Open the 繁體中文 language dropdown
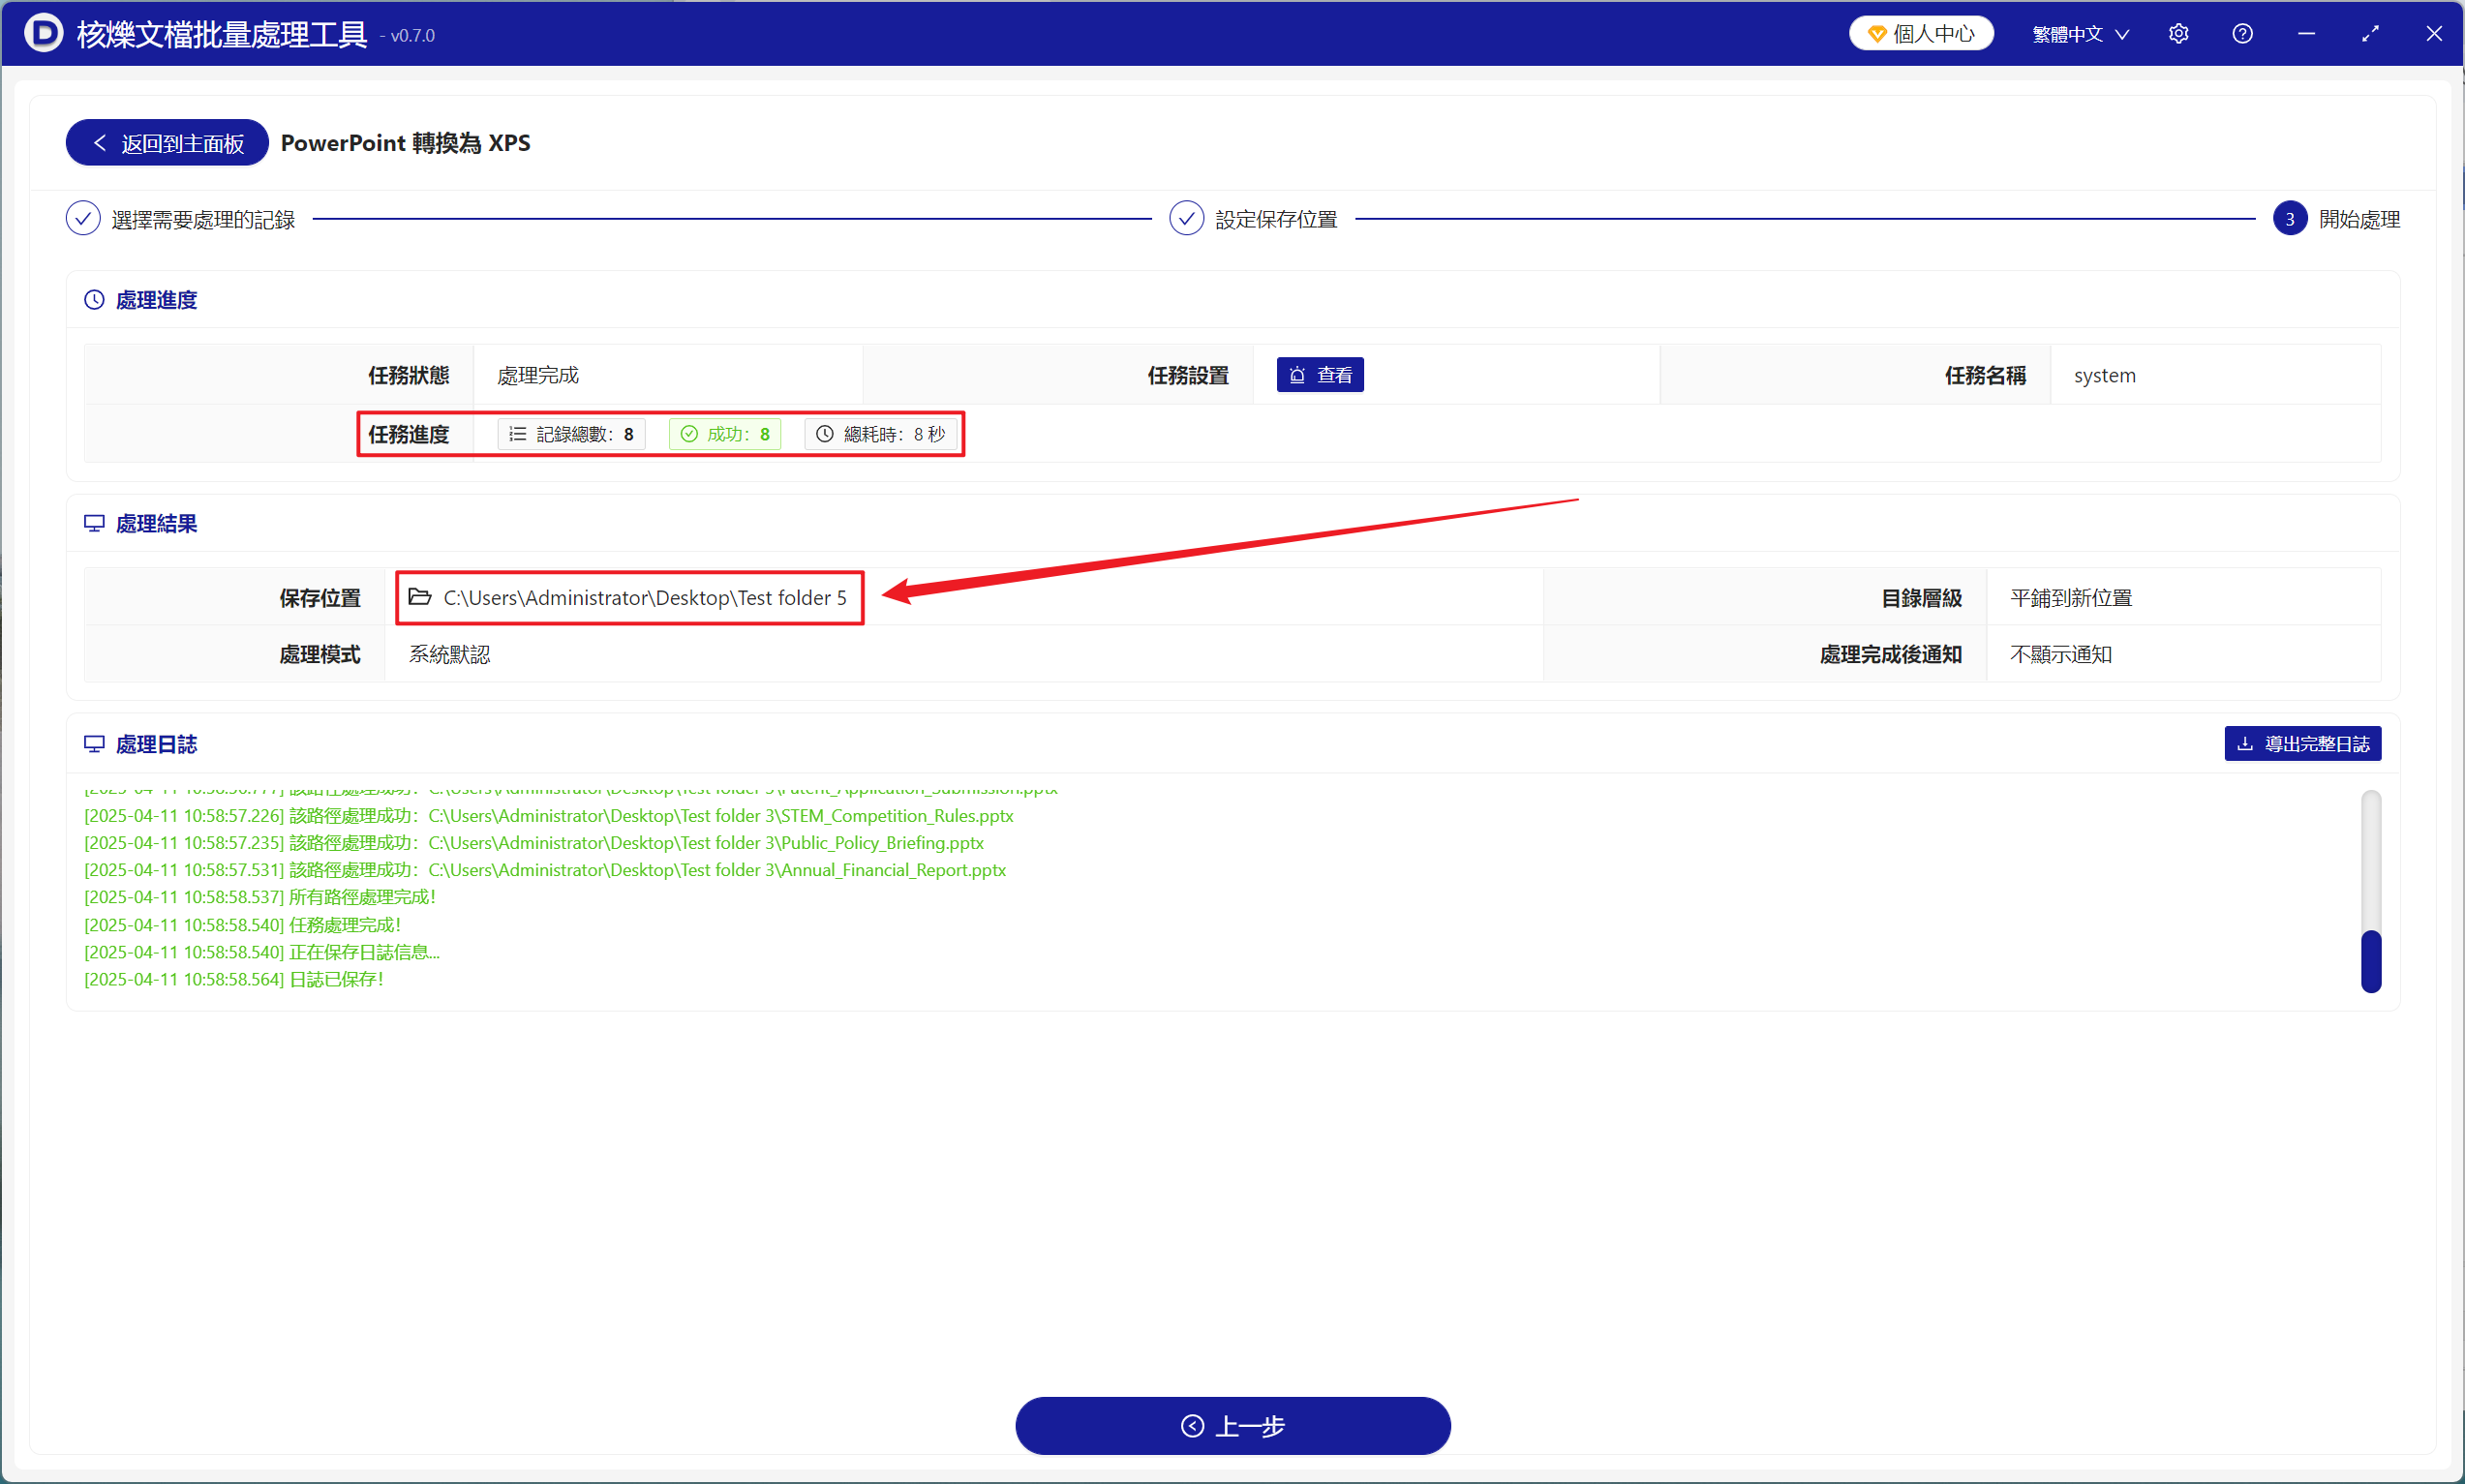Screen dimensions: 2465x1484 [2080, 34]
